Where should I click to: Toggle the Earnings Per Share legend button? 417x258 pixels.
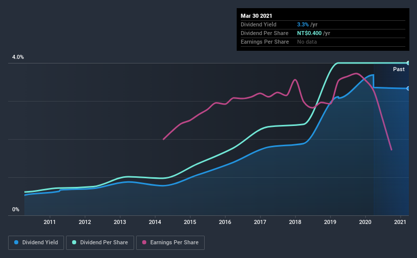click(170, 243)
